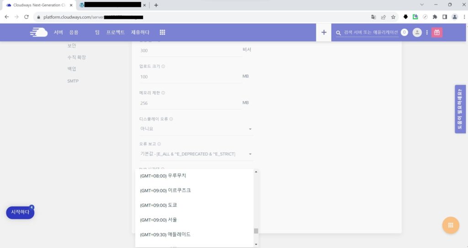Click the display errors info icon

171,119
